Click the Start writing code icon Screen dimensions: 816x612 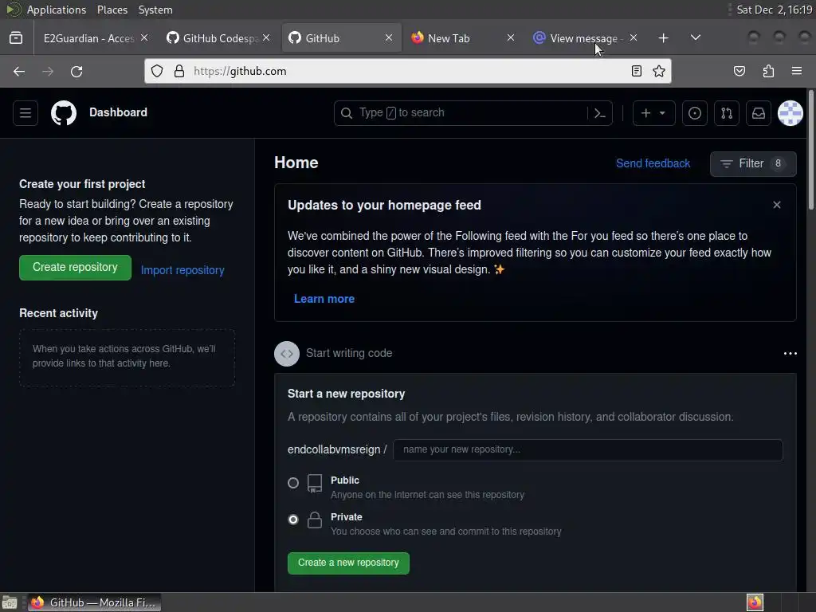tap(287, 354)
